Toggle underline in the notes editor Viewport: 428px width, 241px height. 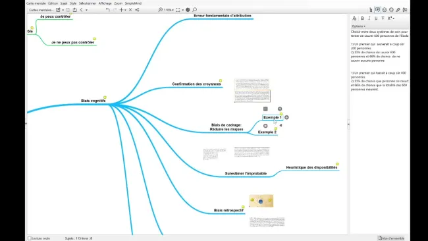click(x=376, y=18)
